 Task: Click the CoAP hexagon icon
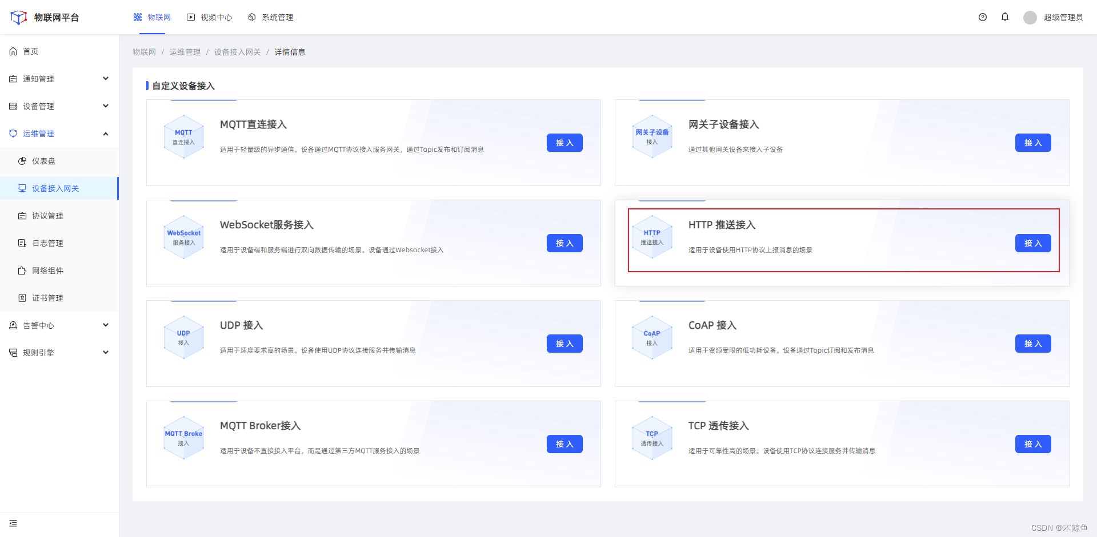652,338
